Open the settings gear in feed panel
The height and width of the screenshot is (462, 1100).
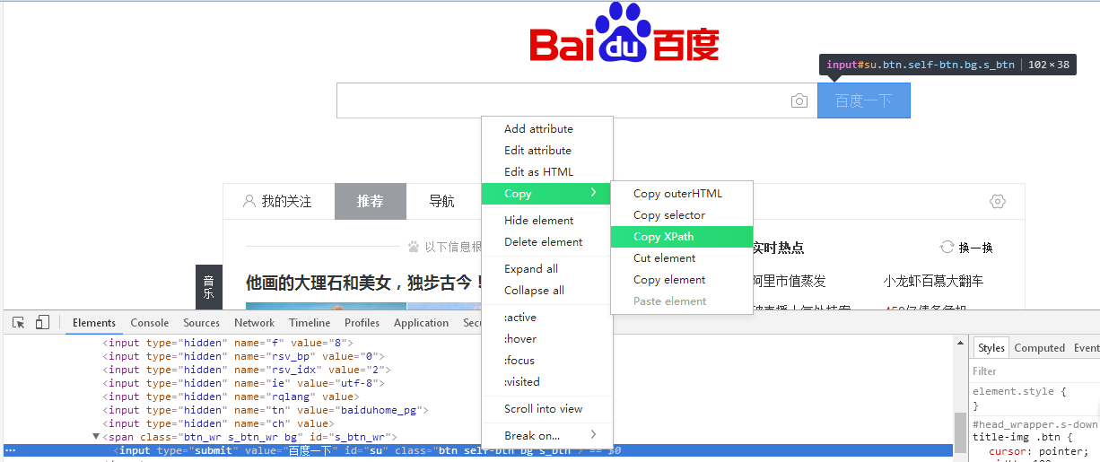(x=997, y=201)
